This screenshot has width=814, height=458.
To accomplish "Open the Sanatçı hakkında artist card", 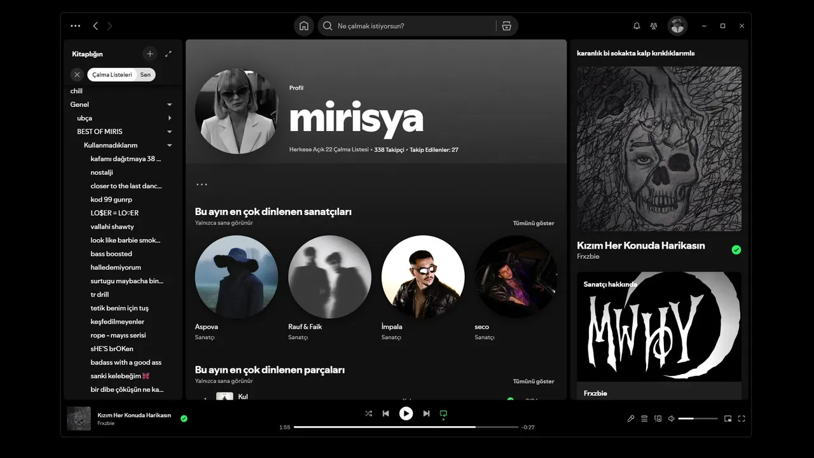I will 659,335.
